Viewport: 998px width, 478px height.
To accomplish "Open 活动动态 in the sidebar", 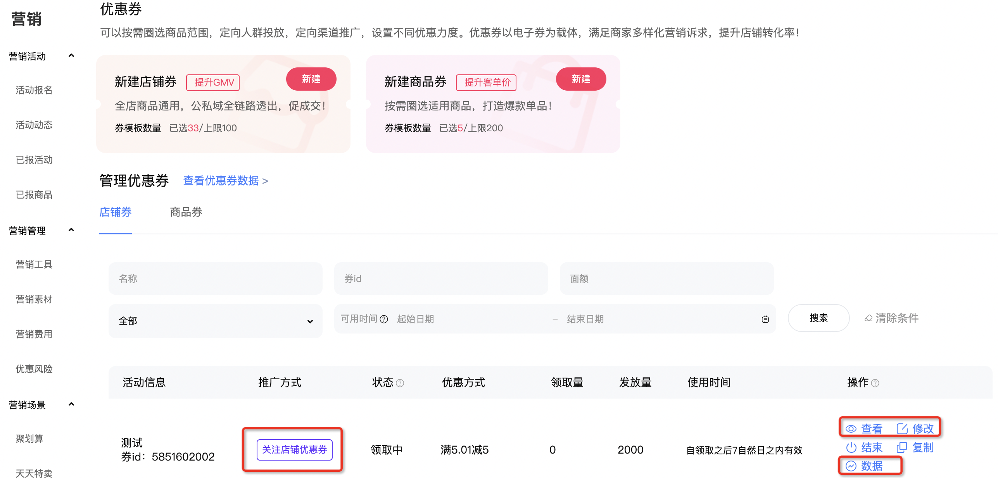I will pos(34,125).
